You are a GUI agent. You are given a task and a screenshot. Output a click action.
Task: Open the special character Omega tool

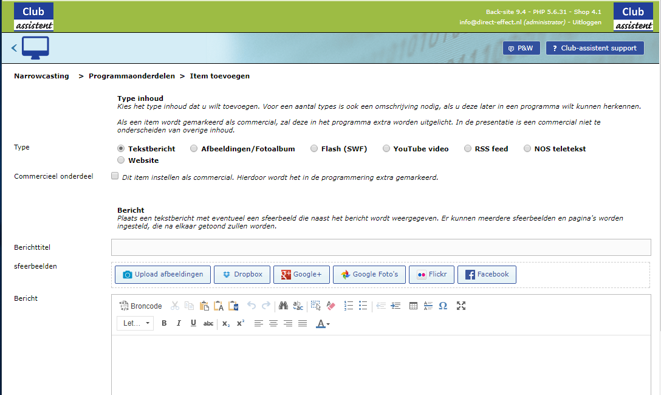tap(443, 306)
